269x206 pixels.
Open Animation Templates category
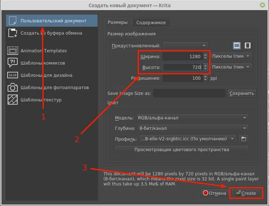coord(52,51)
